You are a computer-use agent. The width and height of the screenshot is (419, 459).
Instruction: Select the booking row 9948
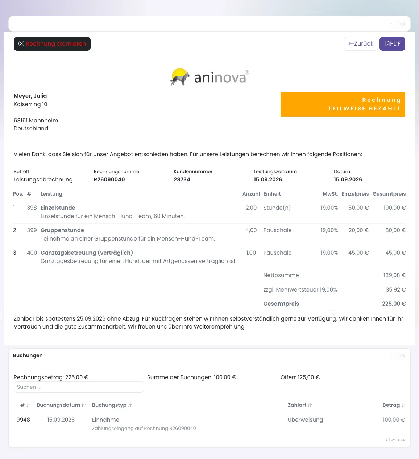[x=209, y=423]
